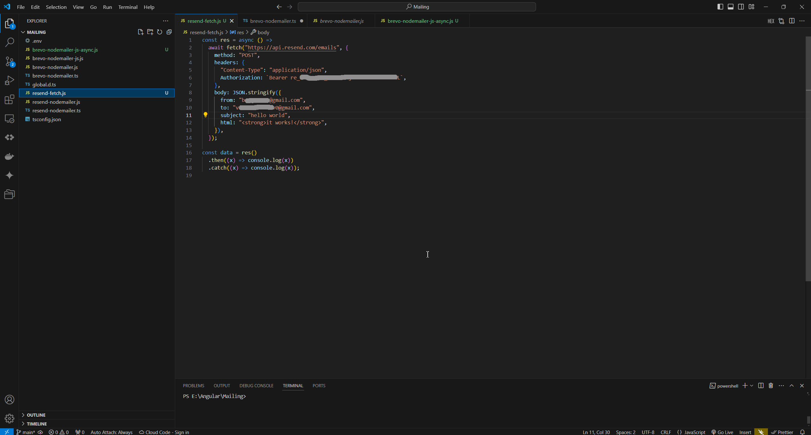Toggle the secondary side bar layout button

(x=741, y=7)
